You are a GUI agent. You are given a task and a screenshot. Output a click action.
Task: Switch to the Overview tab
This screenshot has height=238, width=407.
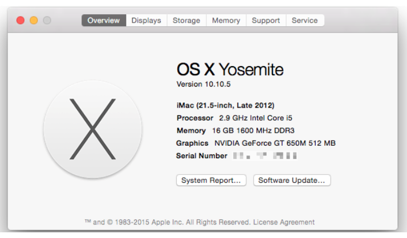(104, 20)
